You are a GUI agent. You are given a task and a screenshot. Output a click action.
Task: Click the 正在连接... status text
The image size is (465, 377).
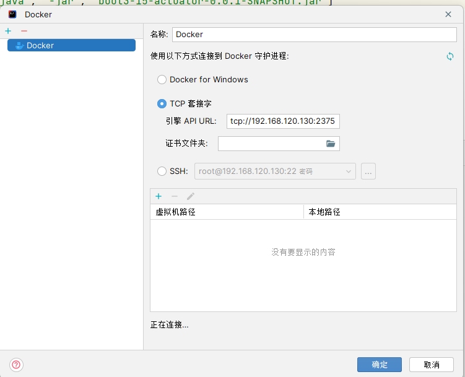click(x=169, y=325)
